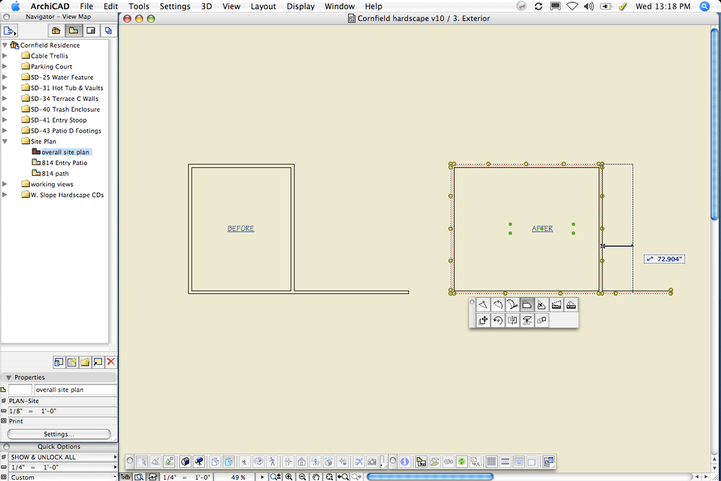This screenshot has width=721, height=481.
Task: Click the BEFORE label link
Action: click(240, 229)
